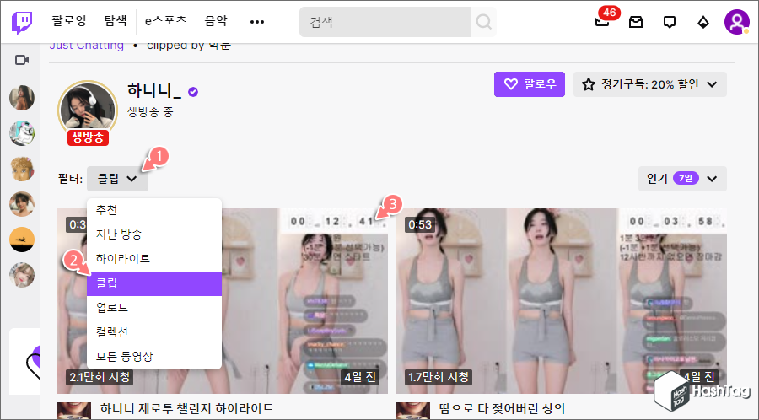Open the orange sunset sidebar avatar
This screenshot has height=420, width=759.
click(22, 240)
